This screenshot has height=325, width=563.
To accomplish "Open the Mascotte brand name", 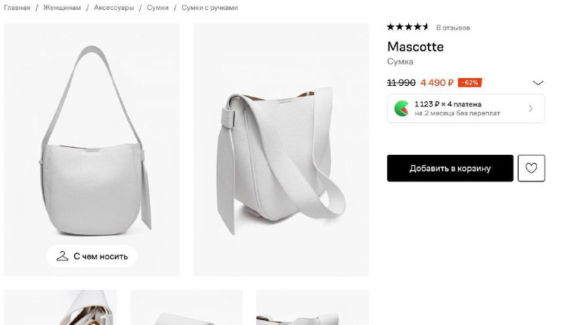I will 415,47.
